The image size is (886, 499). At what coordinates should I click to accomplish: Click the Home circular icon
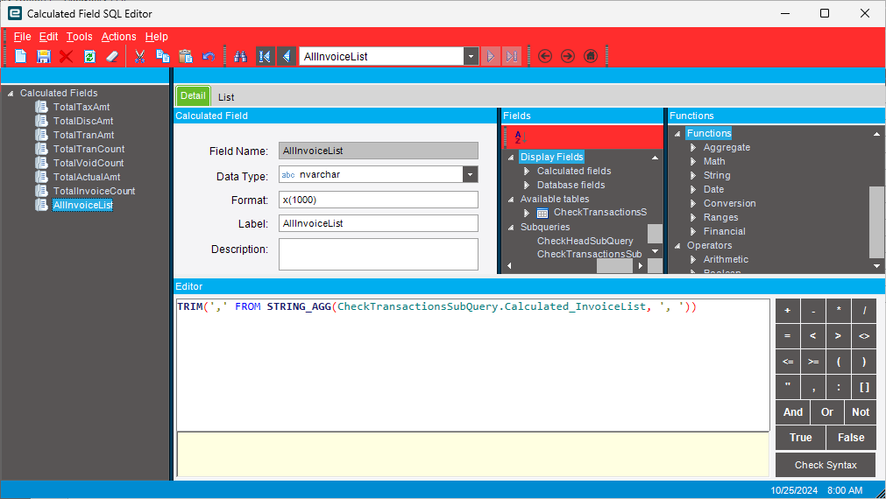(591, 56)
